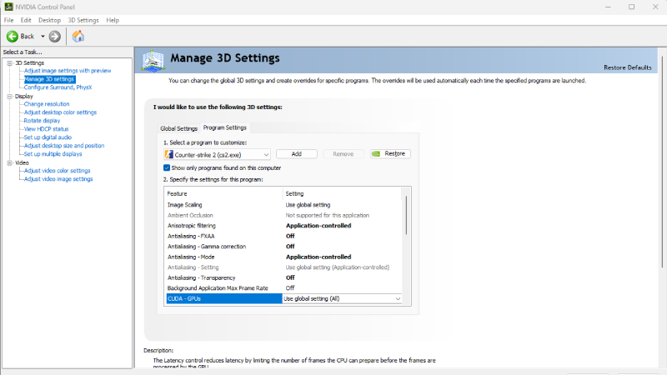667x375 pixels.
Task: Click the Add program button
Action: 297,154
